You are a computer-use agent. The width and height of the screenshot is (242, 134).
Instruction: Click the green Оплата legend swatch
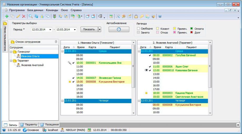[x=192, y=28]
